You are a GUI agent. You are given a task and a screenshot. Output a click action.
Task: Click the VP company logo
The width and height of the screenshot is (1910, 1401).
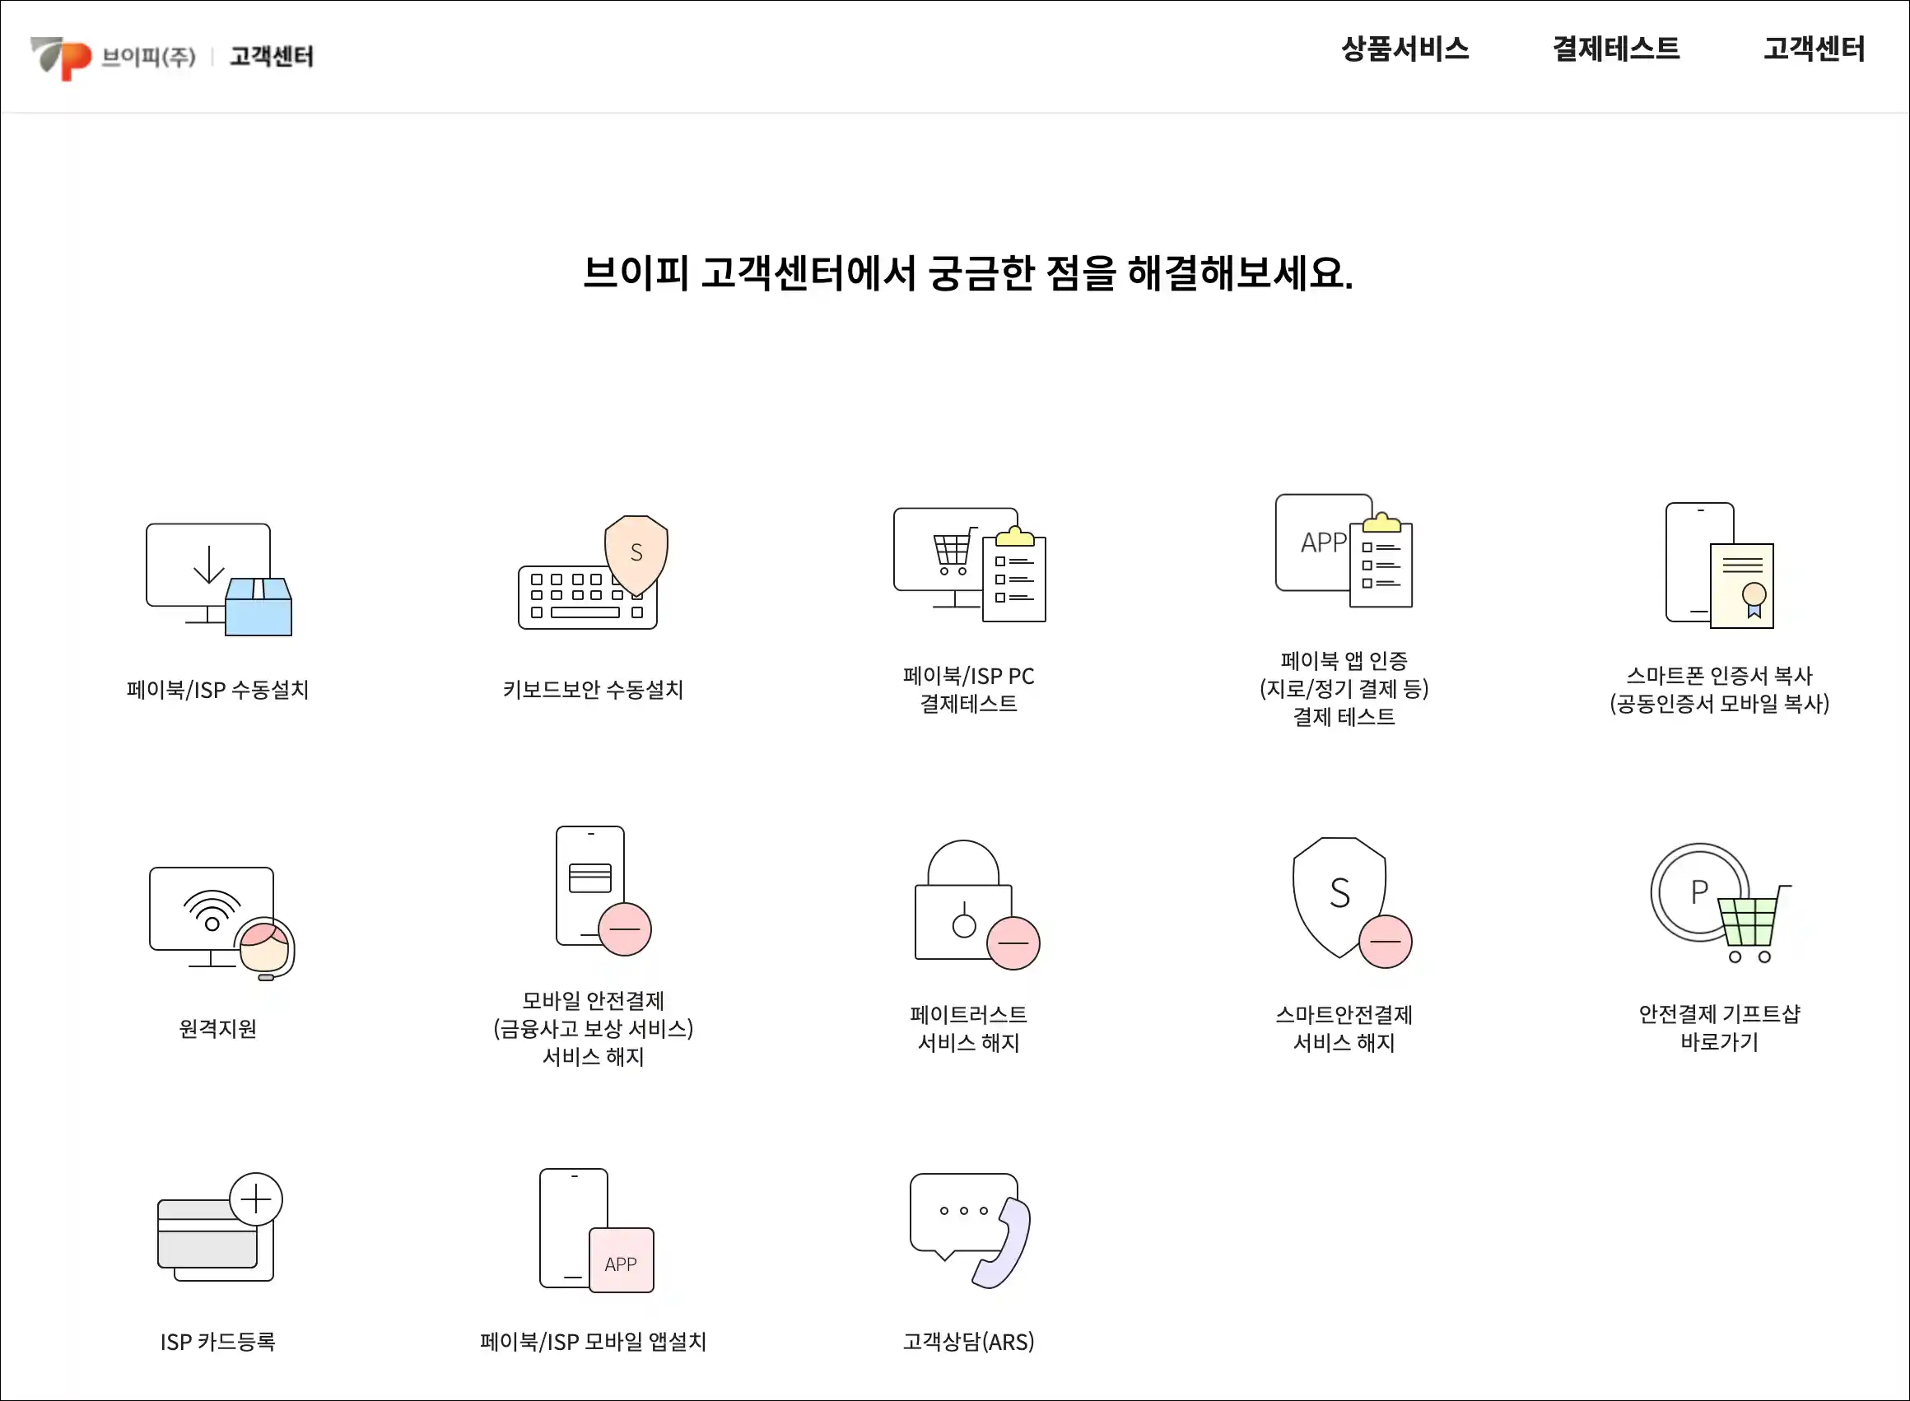click(61, 58)
